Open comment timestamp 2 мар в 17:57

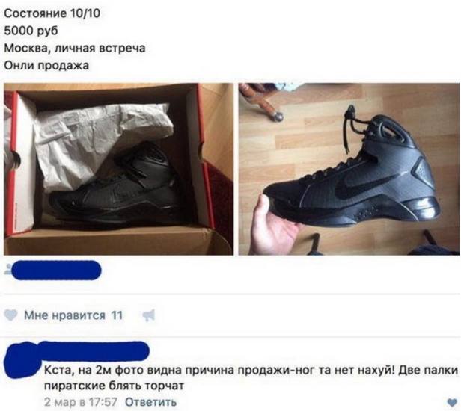(x=81, y=401)
